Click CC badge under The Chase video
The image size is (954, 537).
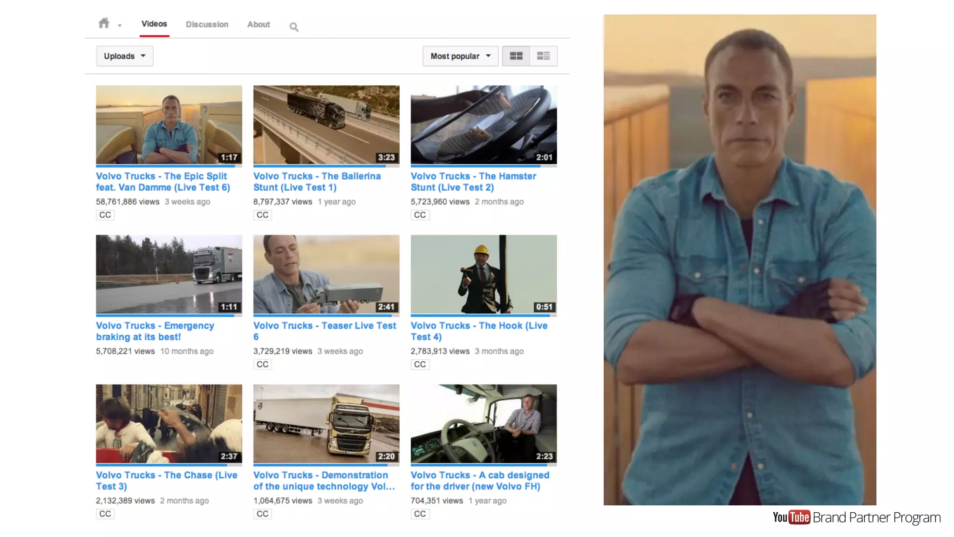(105, 514)
